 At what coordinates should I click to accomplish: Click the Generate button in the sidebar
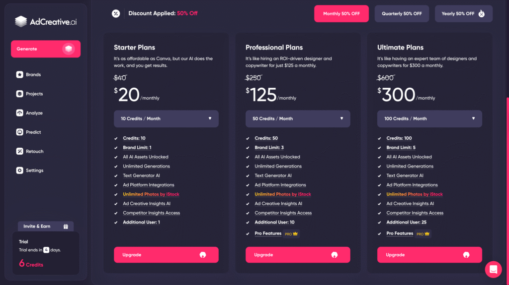click(x=46, y=49)
